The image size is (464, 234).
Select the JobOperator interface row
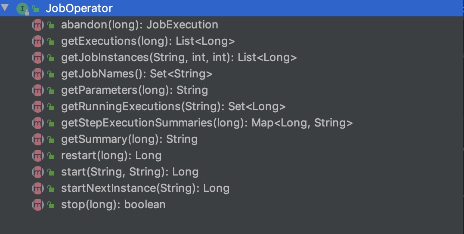[79, 8]
